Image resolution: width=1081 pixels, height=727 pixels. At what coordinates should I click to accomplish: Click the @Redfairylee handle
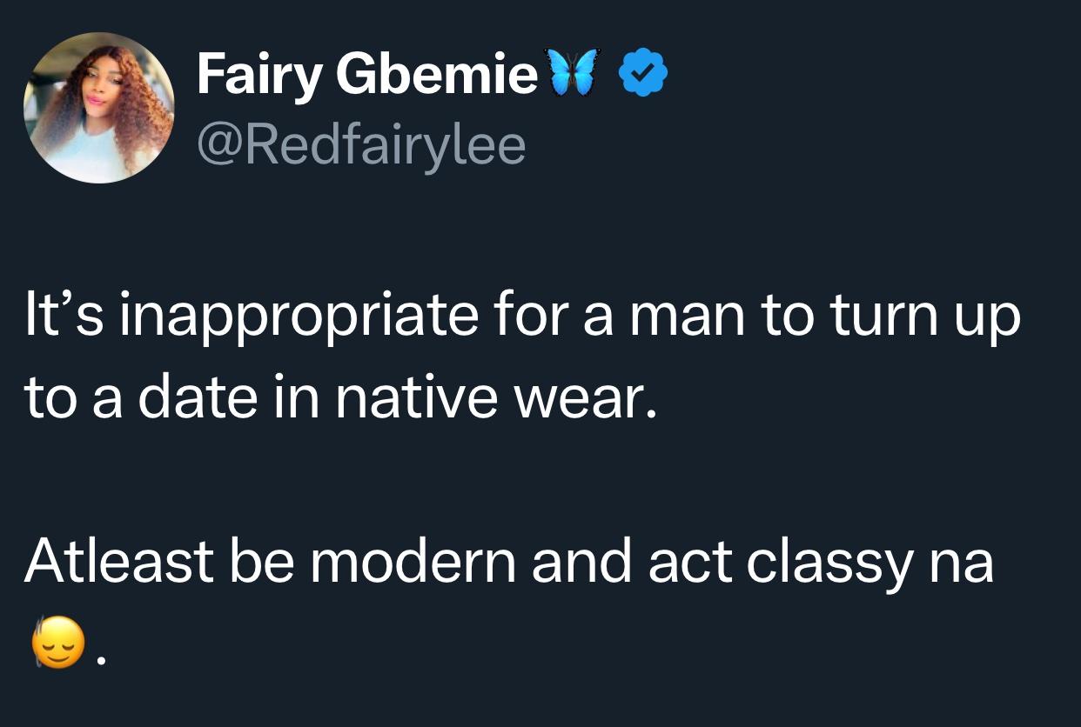click(x=361, y=145)
